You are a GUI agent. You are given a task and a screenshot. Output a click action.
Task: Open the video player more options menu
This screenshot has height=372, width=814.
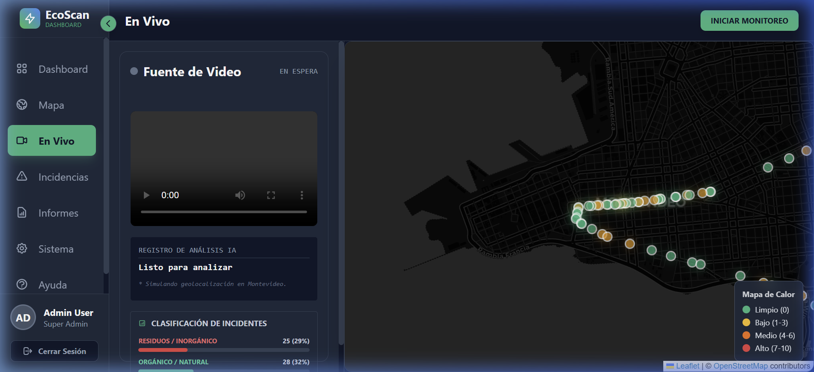302,195
